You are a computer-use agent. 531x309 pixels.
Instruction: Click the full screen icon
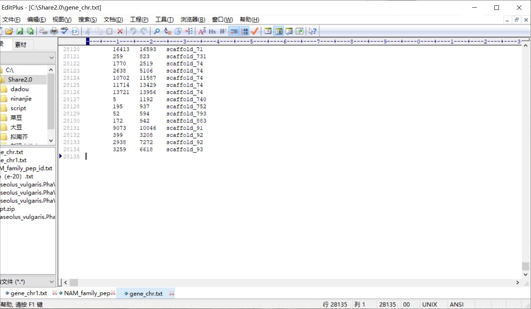click(x=299, y=31)
